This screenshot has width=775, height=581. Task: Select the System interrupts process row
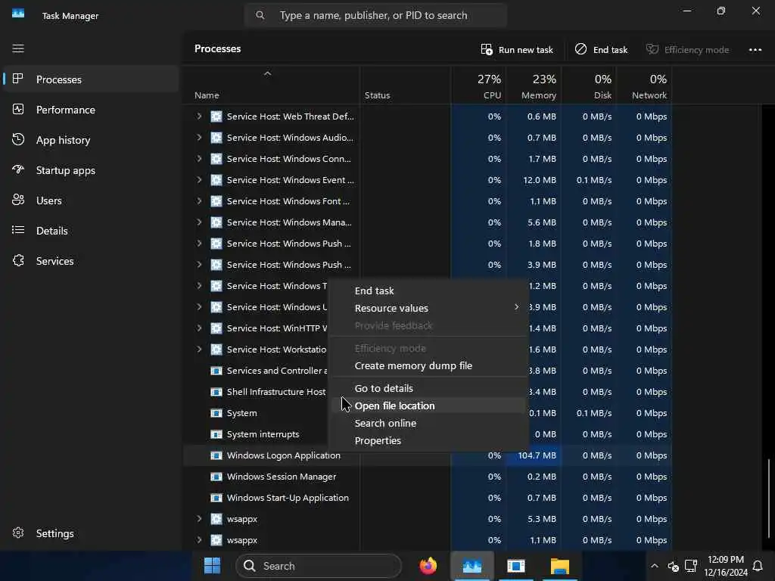coord(427,434)
